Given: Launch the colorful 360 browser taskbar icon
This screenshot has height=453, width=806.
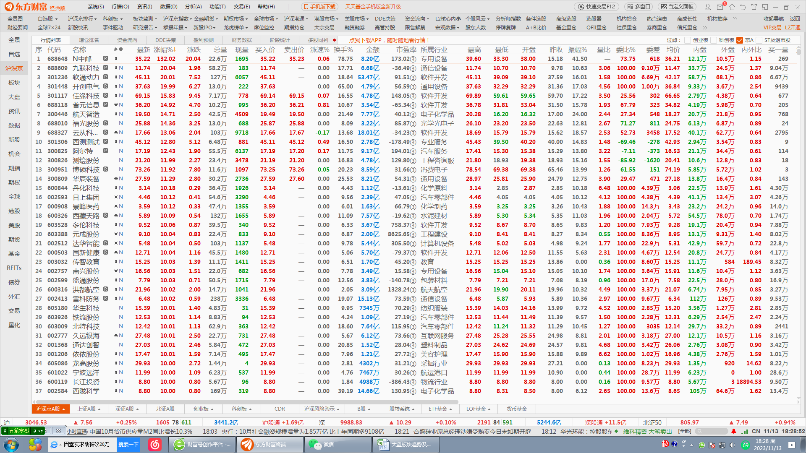Looking at the screenshot, I should coord(35,445).
